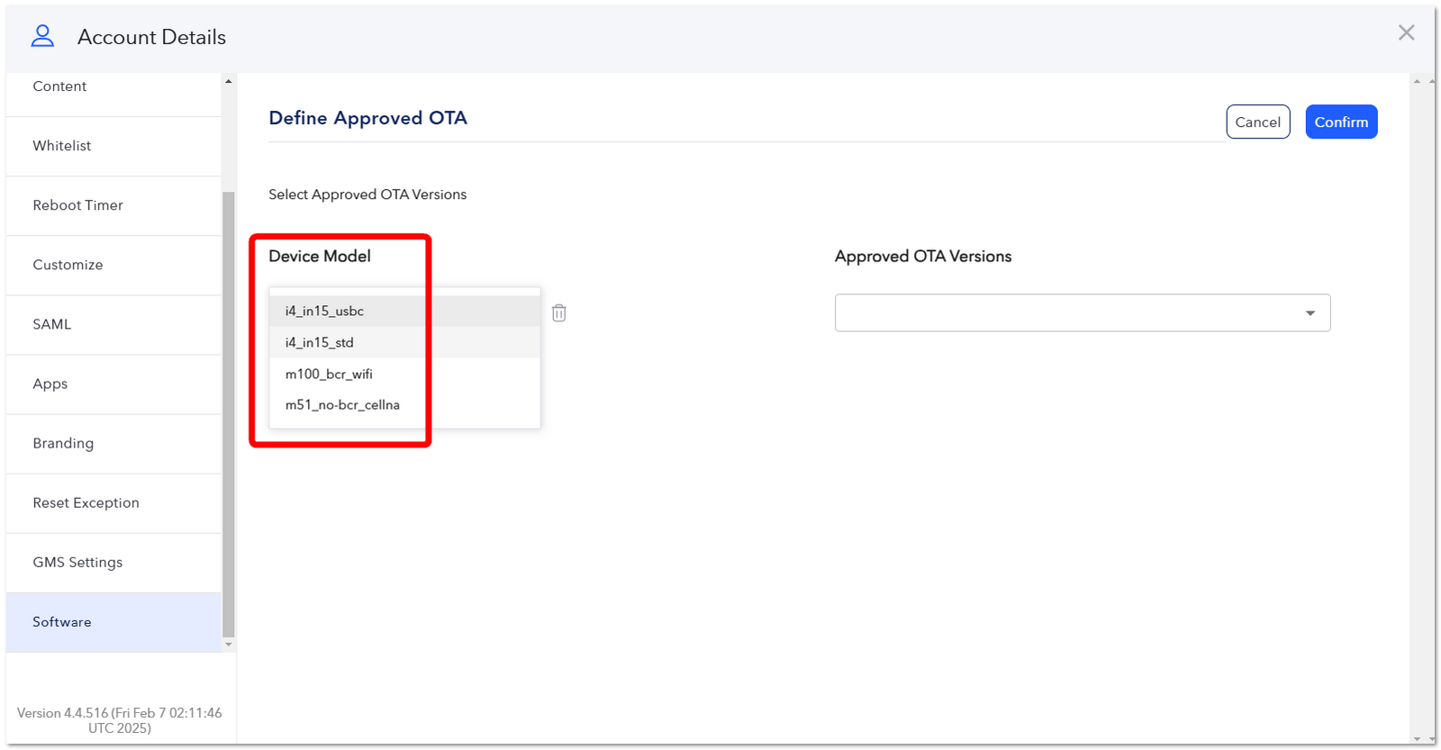Confirm the approved OTA settings

point(1341,122)
